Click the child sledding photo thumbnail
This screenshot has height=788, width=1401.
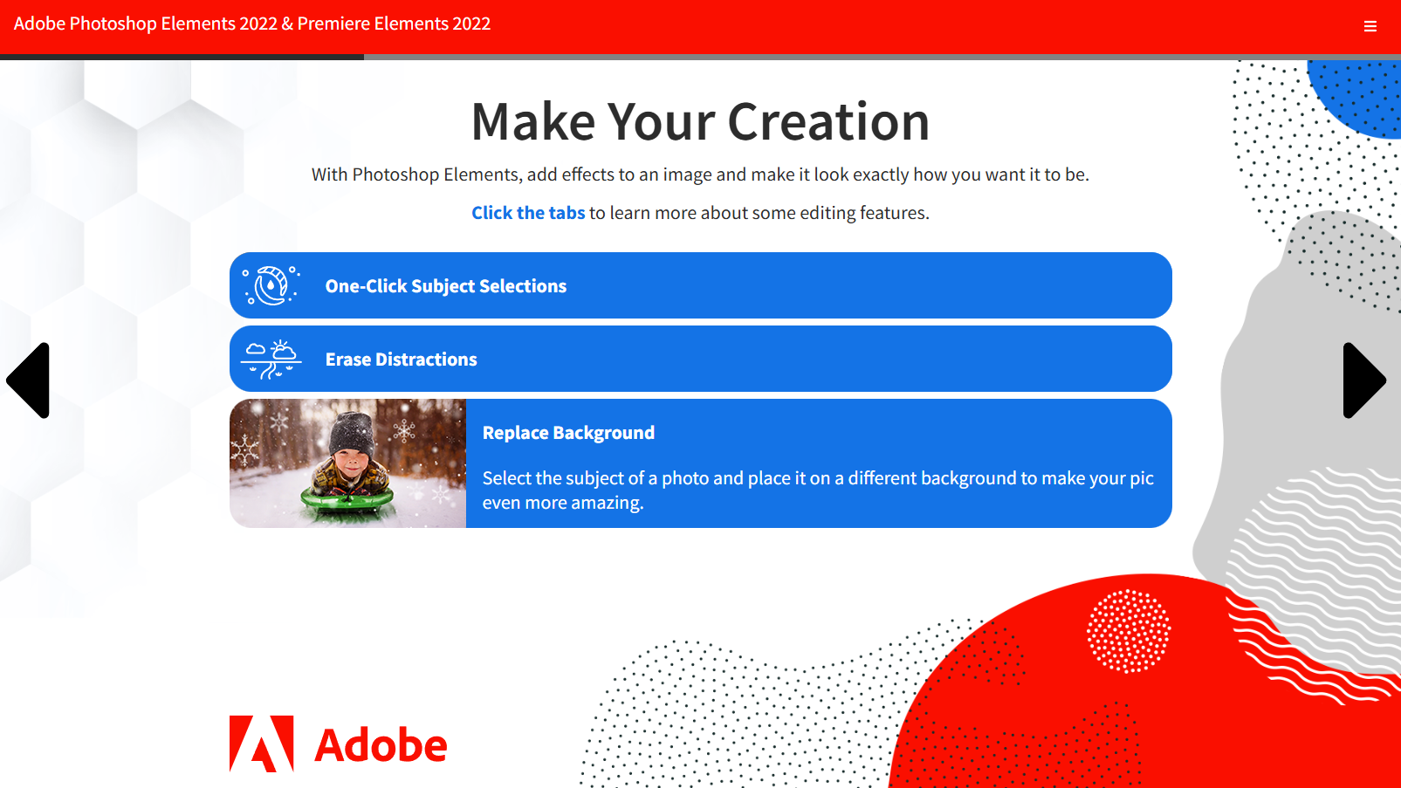pyautogui.click(x=347, y=463)
